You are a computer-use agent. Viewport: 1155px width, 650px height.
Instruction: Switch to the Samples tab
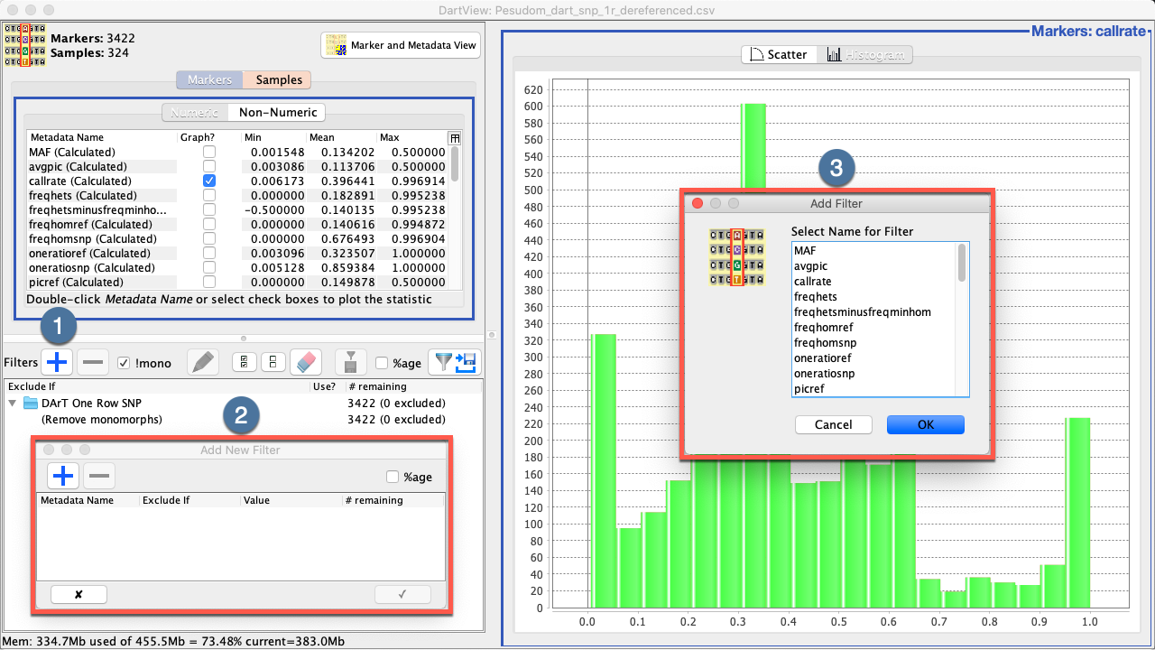tap(279, 79)
